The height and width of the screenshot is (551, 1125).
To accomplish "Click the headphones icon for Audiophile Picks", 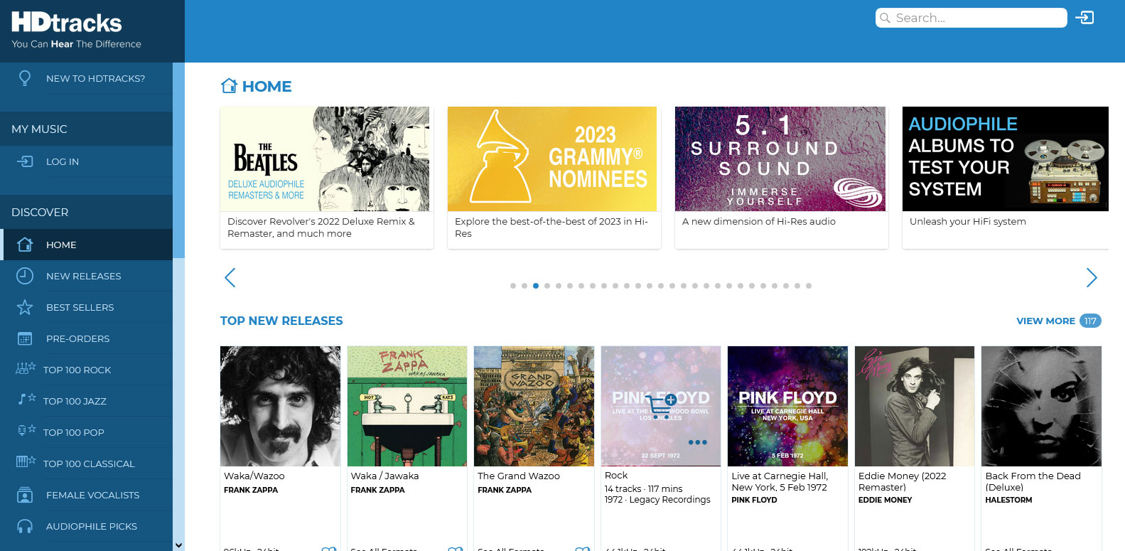I will coord(25,526).
